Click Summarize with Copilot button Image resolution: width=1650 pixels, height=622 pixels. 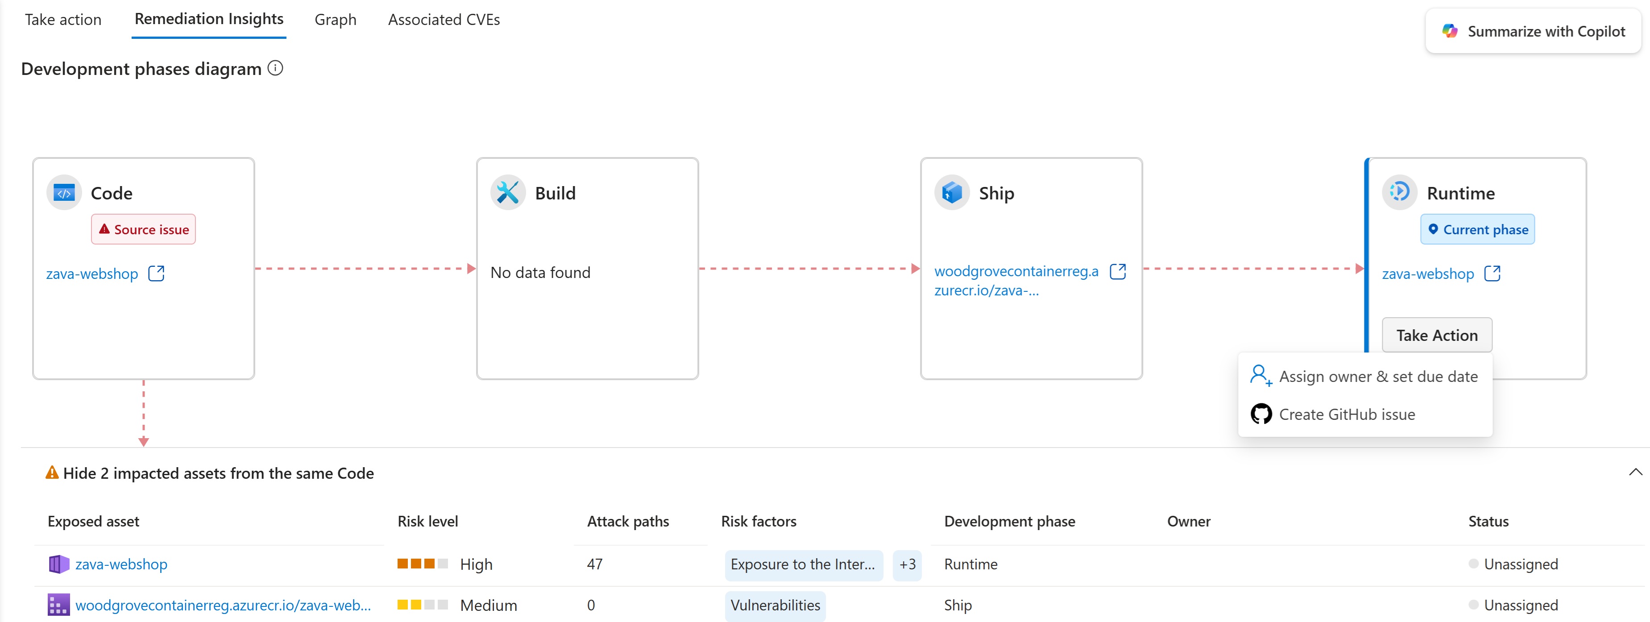[x=1534, y=31]
